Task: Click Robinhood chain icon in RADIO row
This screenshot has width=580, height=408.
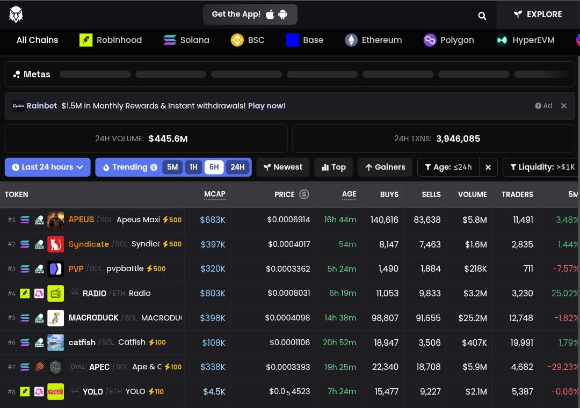Action: click(25, 293)
